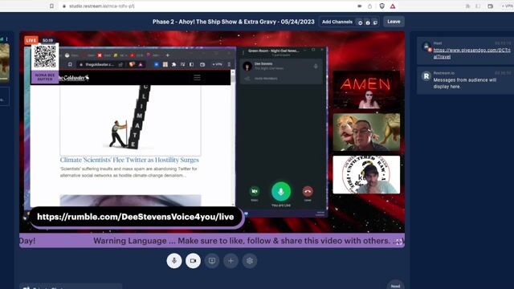Screen dimensions: 514x289
Task: Open the studio settings gear
Action: click(x=250, y=261)
